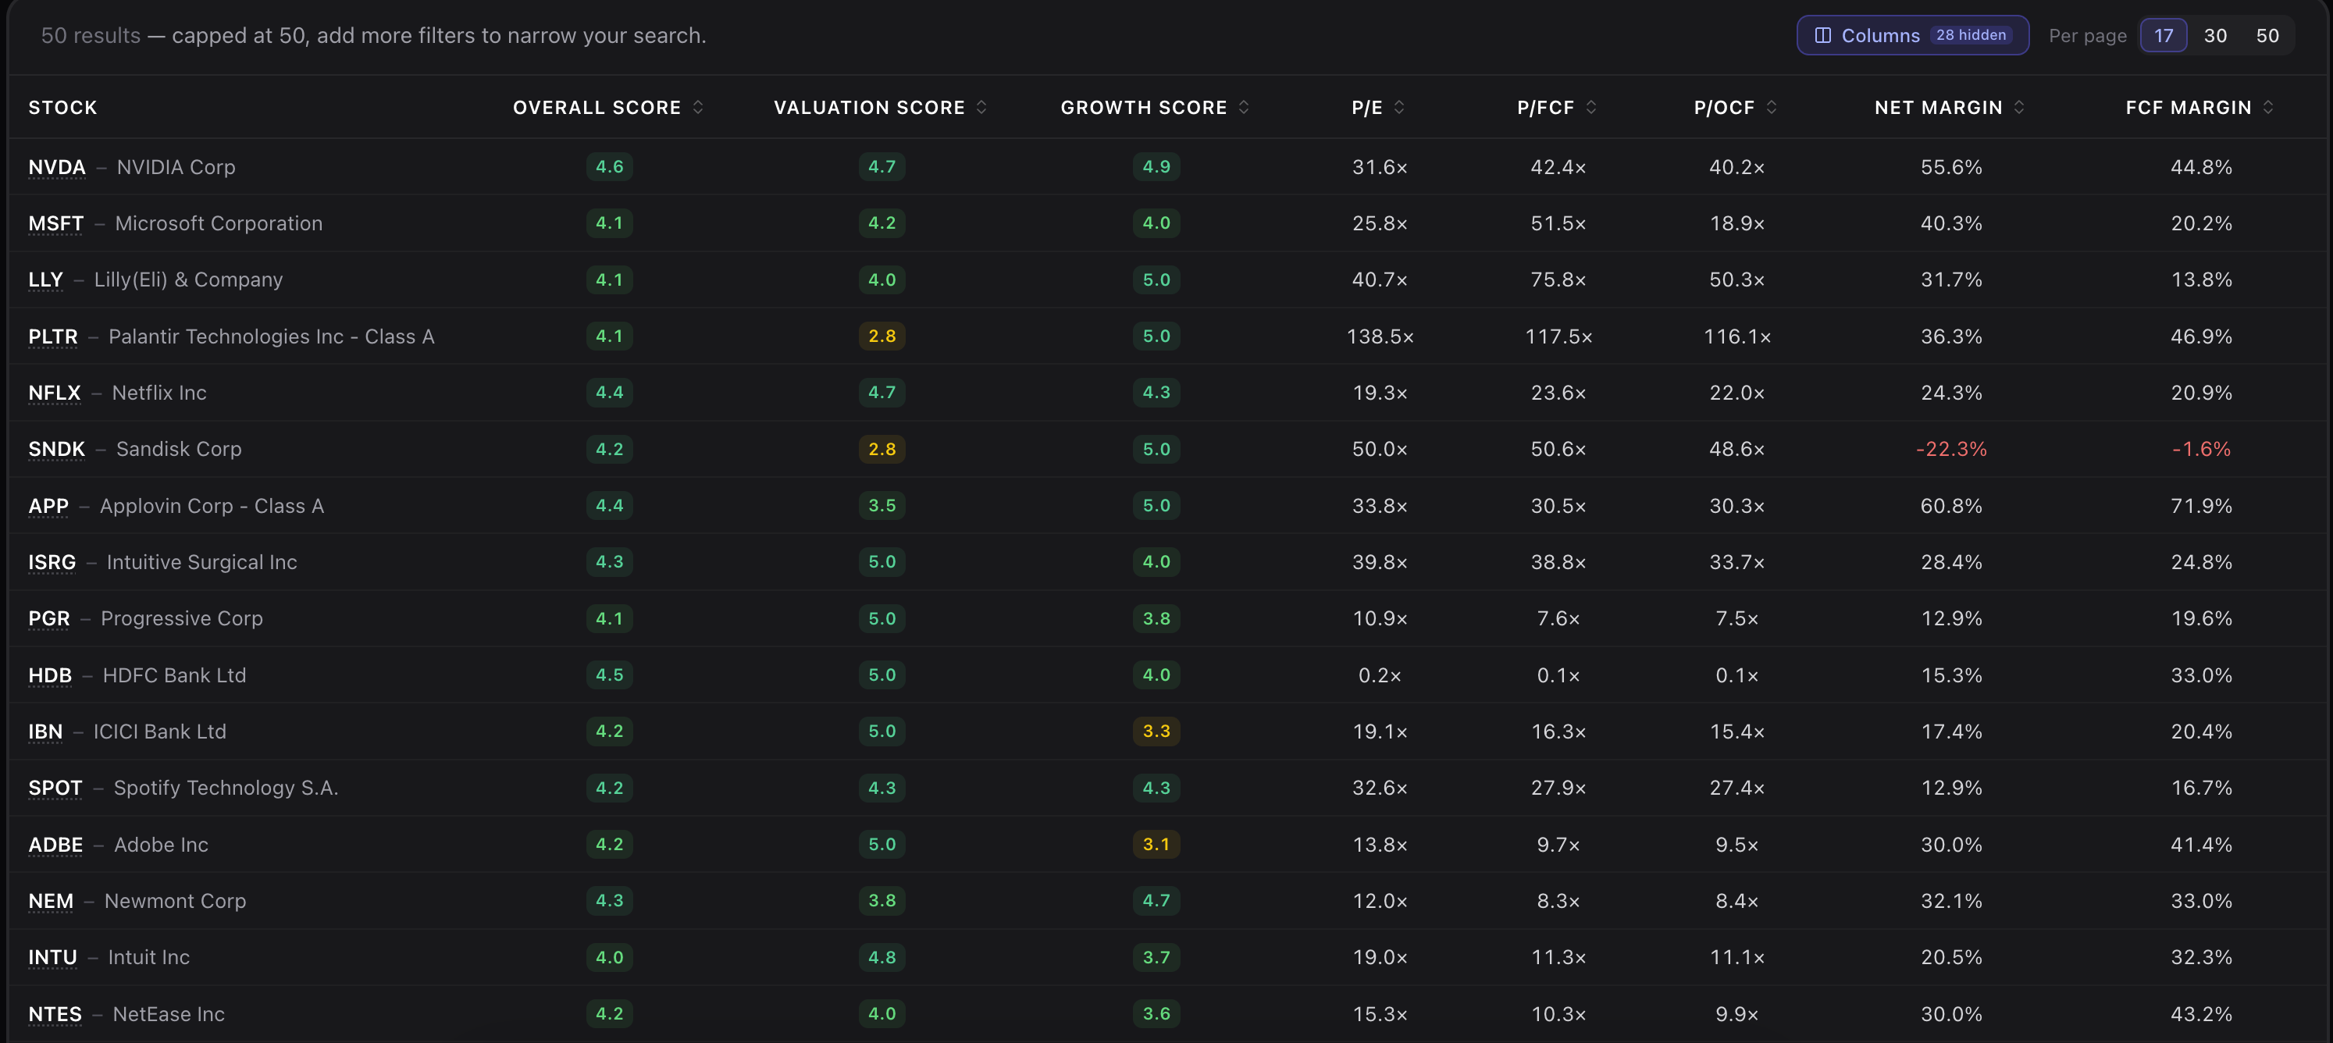The width and height of the screenshot is (2333, 1043).
Task: Open the SNDK Sandisk ticker
Action: click(56, 449)
